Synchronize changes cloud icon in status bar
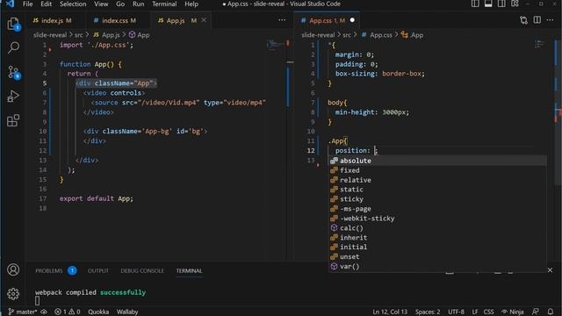Image resolution: width=562 pixels, height=316 pixels. click(44, 312)
